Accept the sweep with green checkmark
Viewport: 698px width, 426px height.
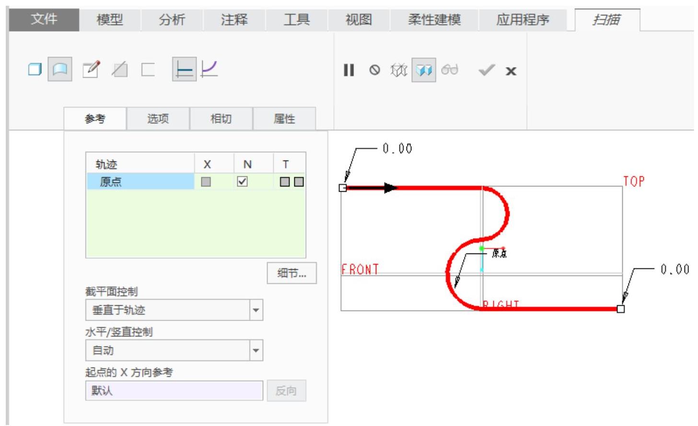487,71
